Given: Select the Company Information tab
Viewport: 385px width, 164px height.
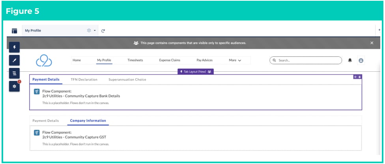Looking at the screenshot, I should point(88,121).
